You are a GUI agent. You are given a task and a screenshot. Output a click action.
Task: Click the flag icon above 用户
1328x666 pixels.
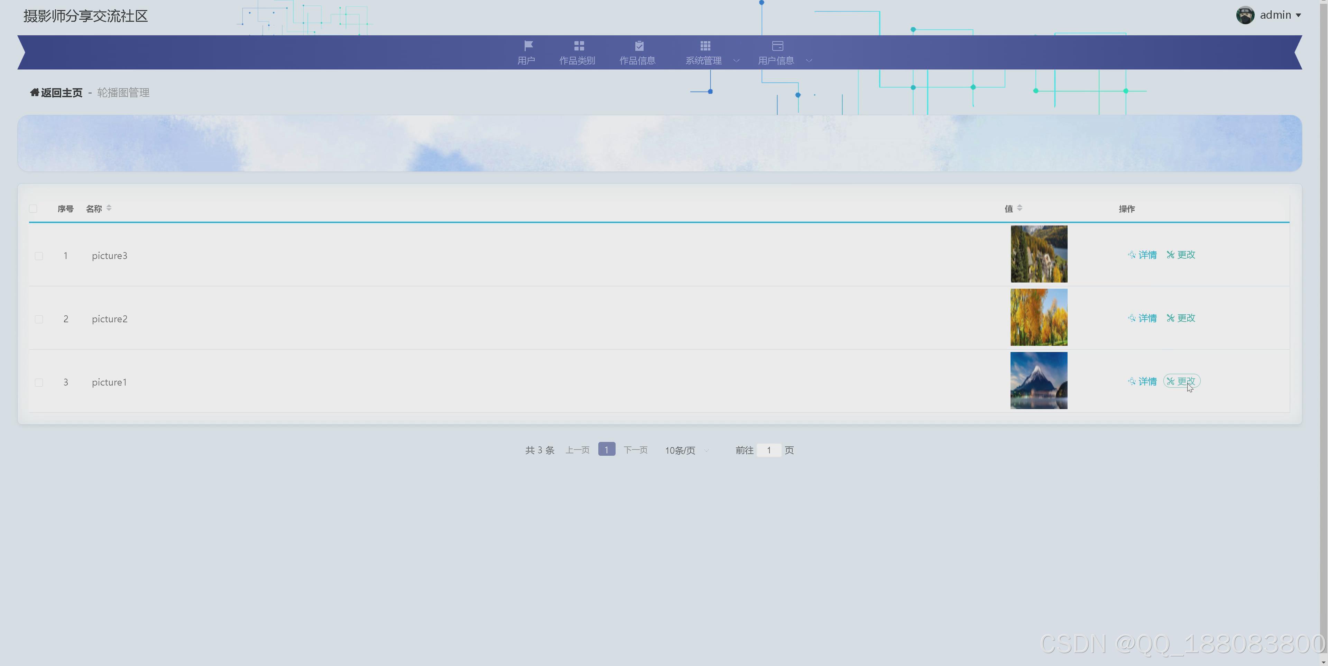pyautogui.click(x=528, y=45)
